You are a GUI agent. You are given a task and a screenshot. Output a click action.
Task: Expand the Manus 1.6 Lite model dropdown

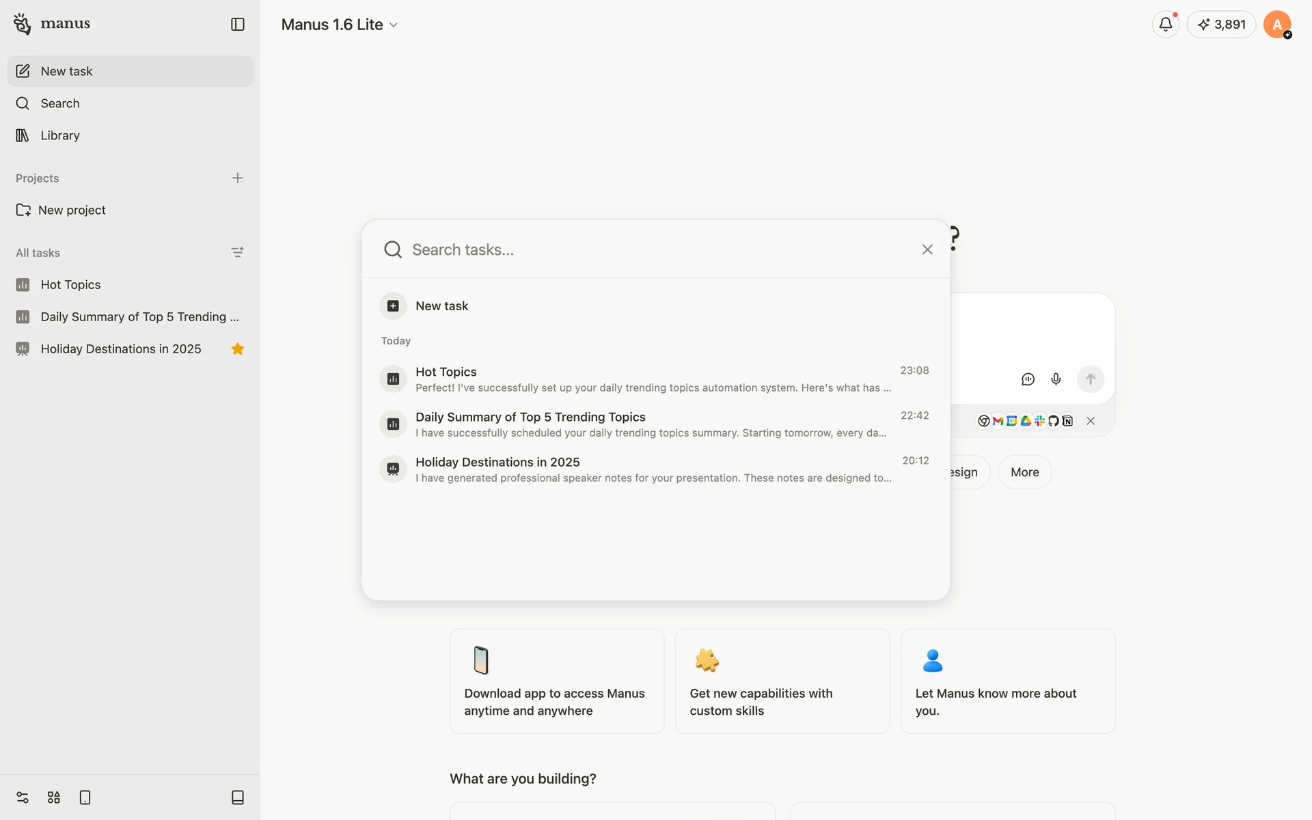[x=340, y=25]
